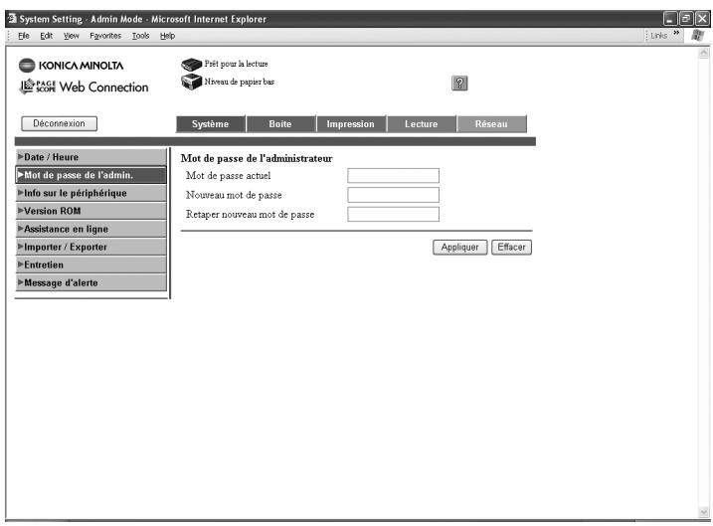This screenshot has width=713, height=526.
Task: Click the Déconnexion button
Action: (59, 123)
